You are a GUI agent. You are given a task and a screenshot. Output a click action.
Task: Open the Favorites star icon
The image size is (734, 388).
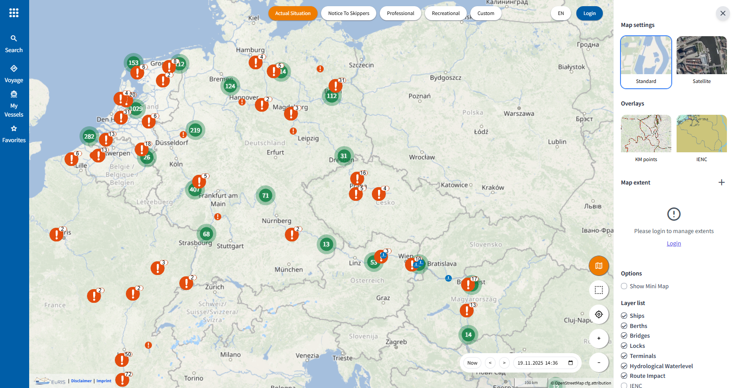tap(14, 134)
